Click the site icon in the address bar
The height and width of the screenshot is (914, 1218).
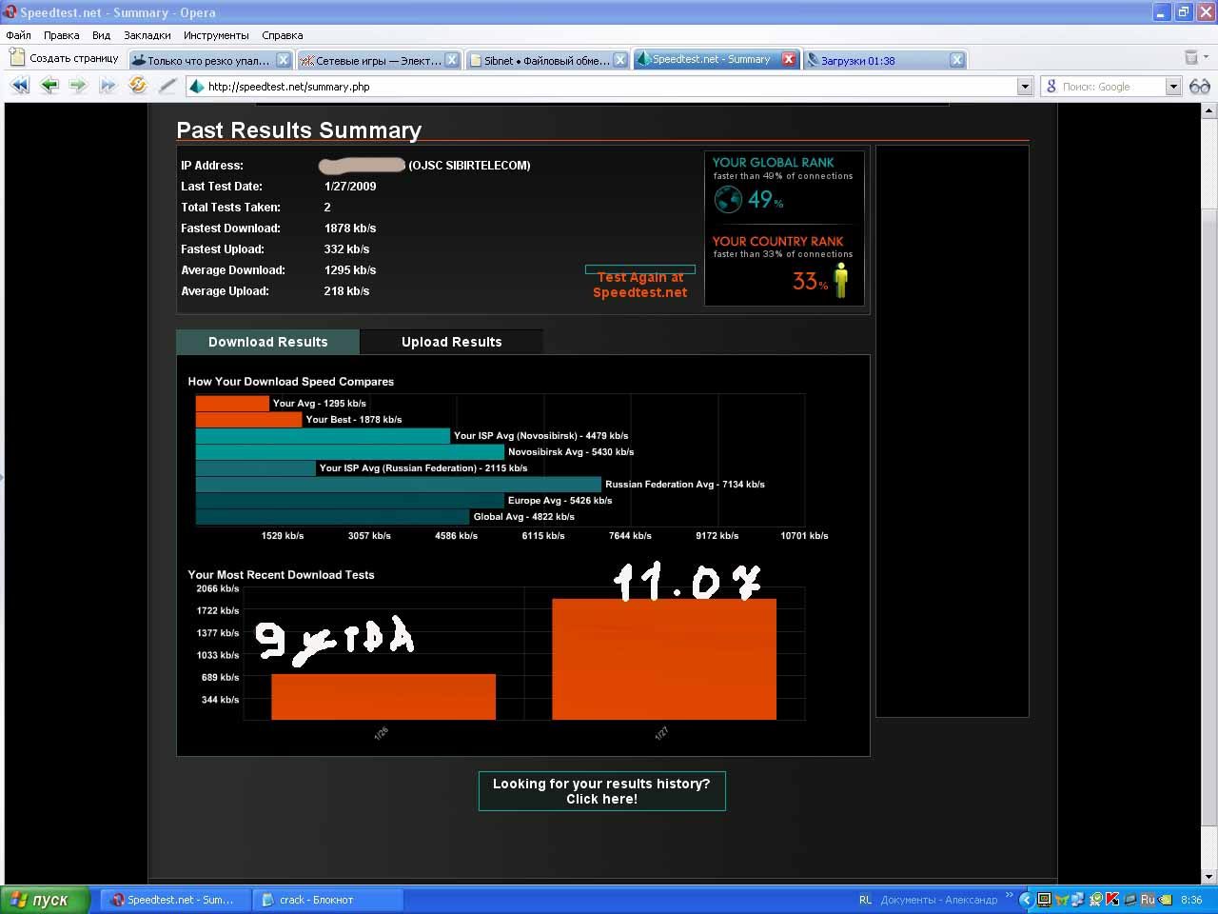(x=197, y=87)
